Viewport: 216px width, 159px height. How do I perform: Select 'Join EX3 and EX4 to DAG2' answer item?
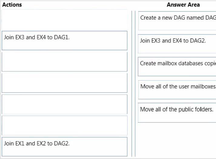[x=177, y=44]
